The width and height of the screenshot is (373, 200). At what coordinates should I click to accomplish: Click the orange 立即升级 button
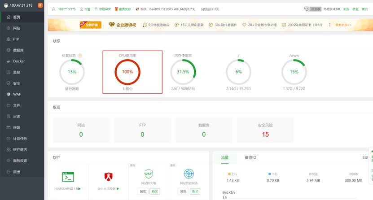click(x=90, y=25)
